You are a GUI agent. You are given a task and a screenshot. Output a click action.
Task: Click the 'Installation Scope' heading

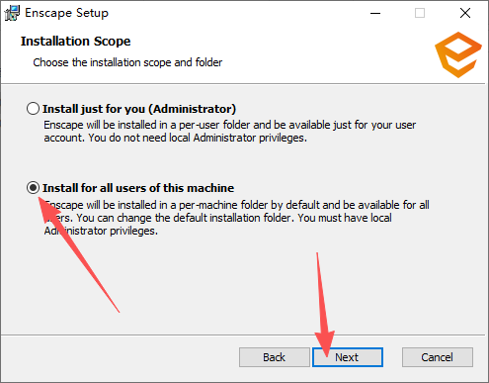coord(76,41)
